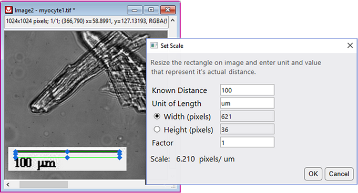Click the Width pixels value field

click(247, 116)
